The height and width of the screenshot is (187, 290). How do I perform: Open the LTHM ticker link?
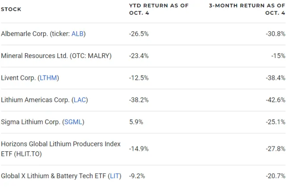(x=48, y=78)
